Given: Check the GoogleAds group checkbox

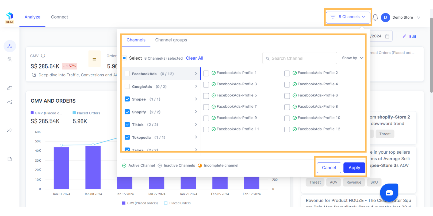Looking at the screenshot, I should pos(127,86).
